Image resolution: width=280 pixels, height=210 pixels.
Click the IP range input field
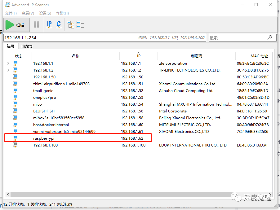(x=104, y=38)
